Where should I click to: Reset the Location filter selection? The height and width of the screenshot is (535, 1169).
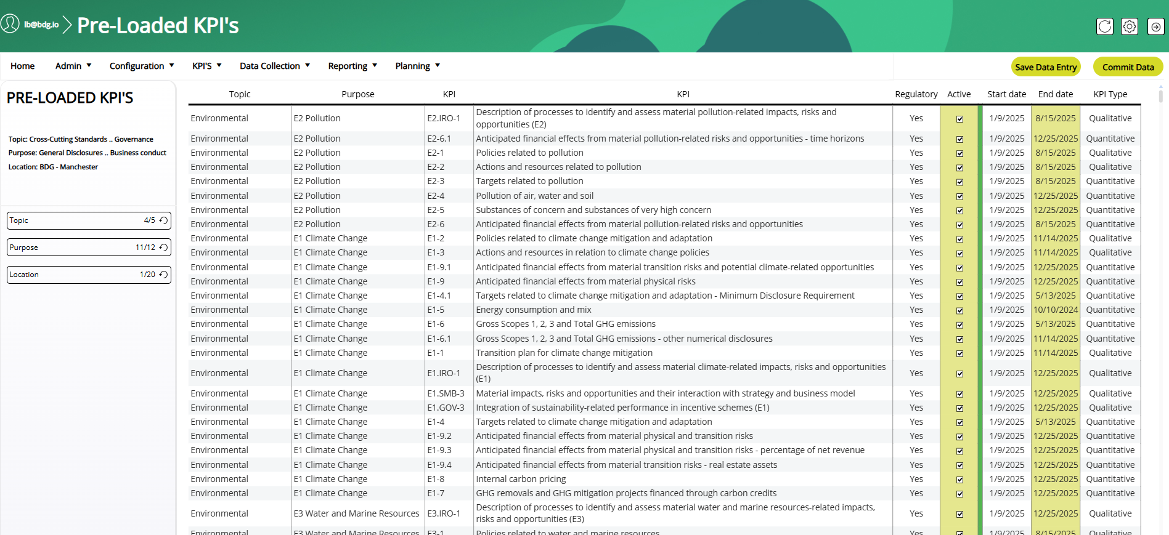click(163, 275)
